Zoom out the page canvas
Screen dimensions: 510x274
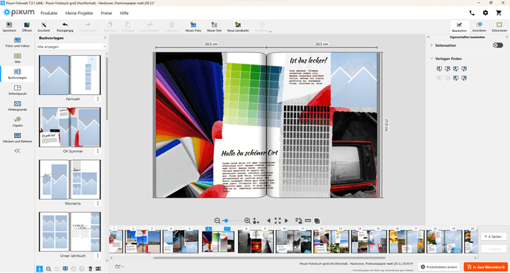(x=217, y=221)
